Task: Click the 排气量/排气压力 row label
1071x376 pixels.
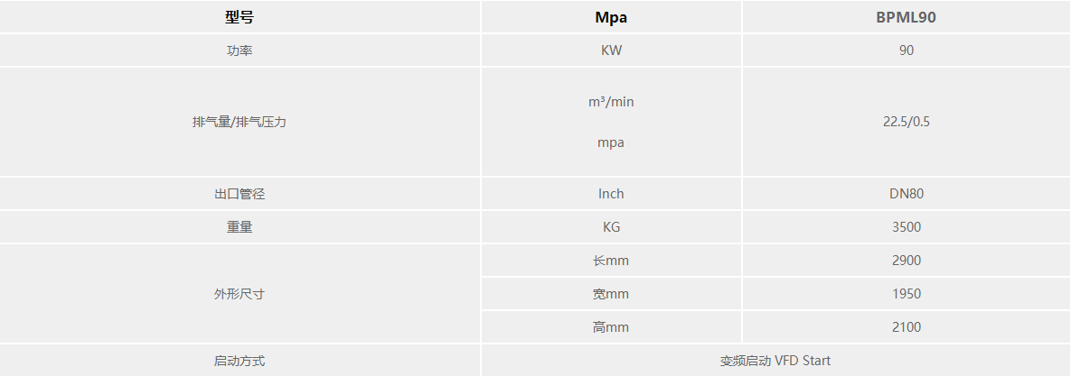Action: tap(240, 122)
